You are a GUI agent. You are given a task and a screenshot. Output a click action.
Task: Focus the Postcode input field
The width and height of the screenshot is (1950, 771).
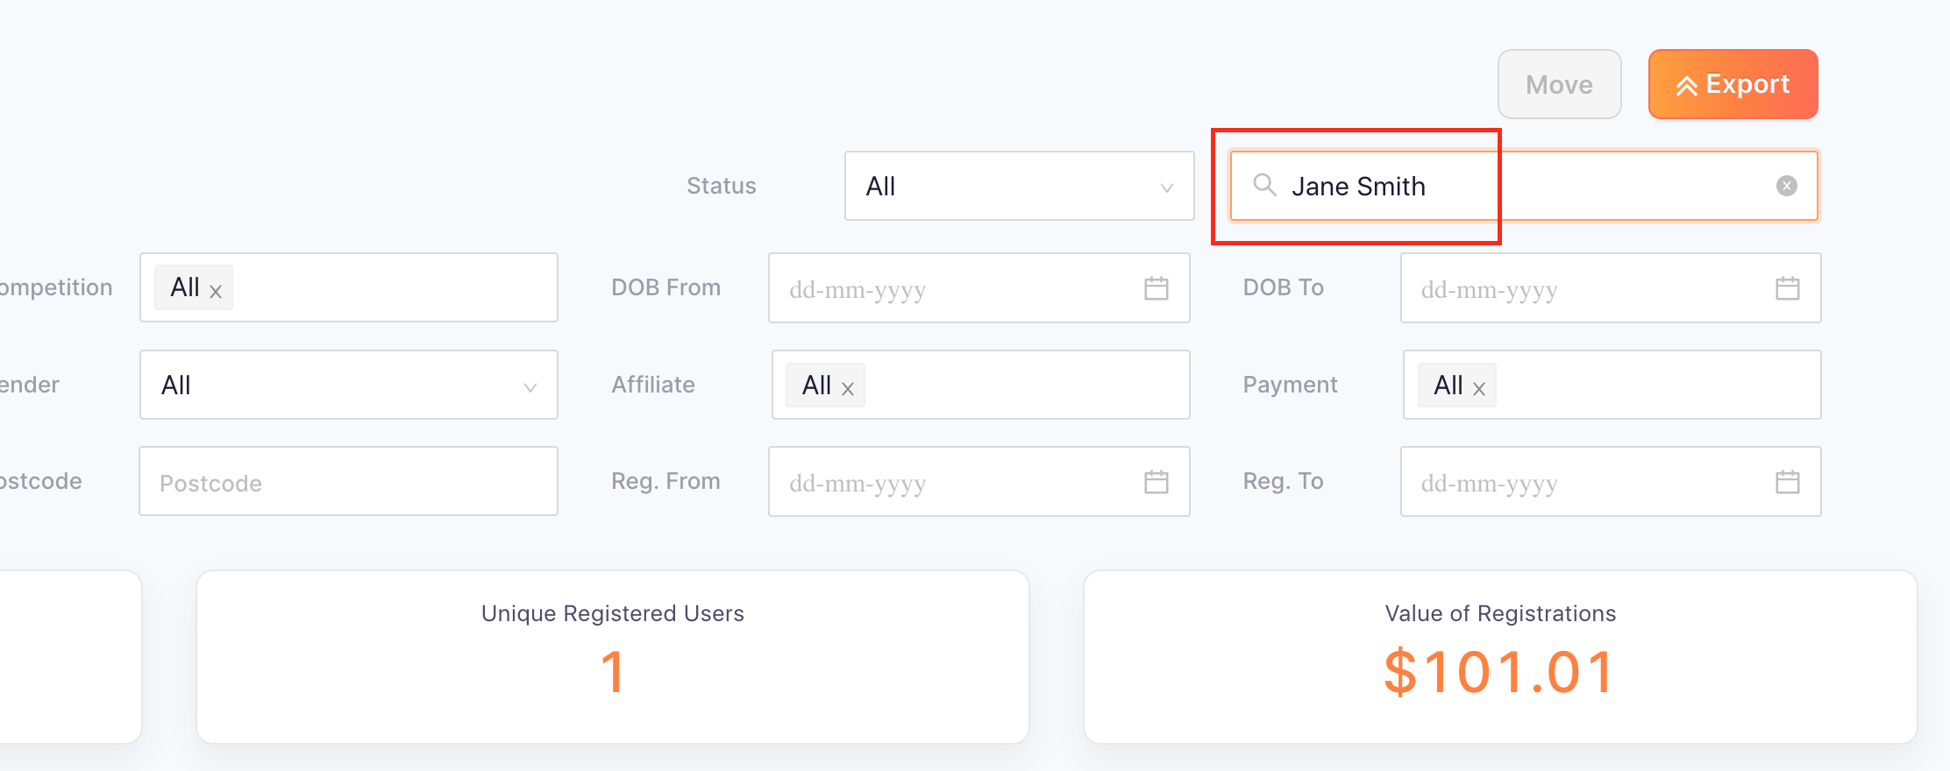point(349,481)
